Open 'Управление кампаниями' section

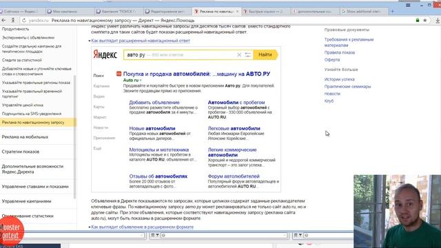26,201
